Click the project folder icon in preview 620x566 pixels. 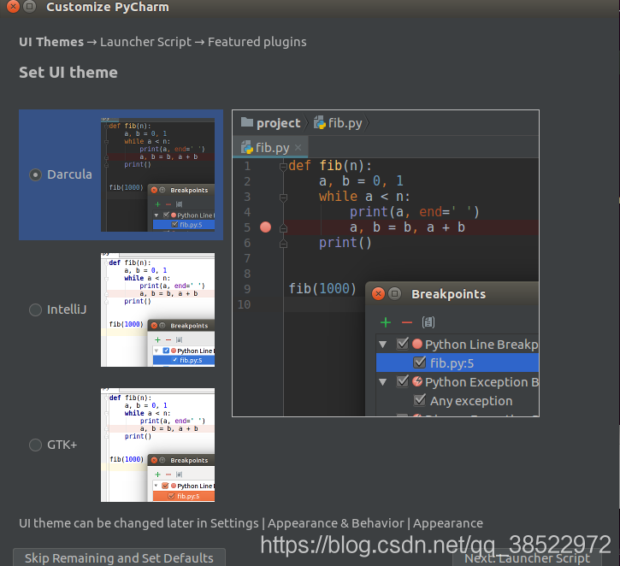[247, 122]
